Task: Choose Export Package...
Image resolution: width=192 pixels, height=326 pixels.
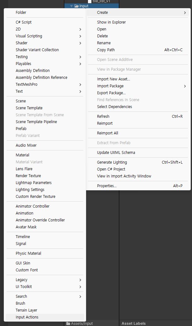Action: 138,93
